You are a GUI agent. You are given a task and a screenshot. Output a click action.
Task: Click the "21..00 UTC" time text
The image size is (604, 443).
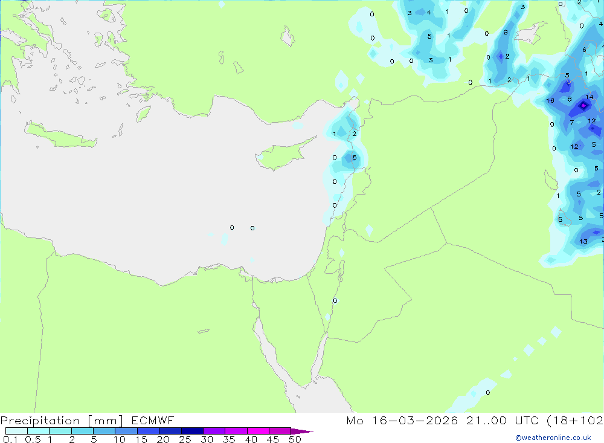point(503,420)
